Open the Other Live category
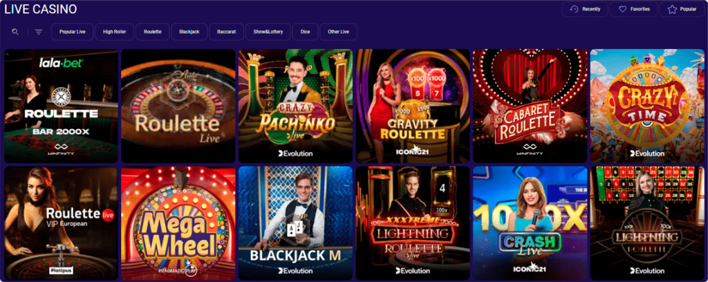Viewport: 708px width, 282px height. 339,32
